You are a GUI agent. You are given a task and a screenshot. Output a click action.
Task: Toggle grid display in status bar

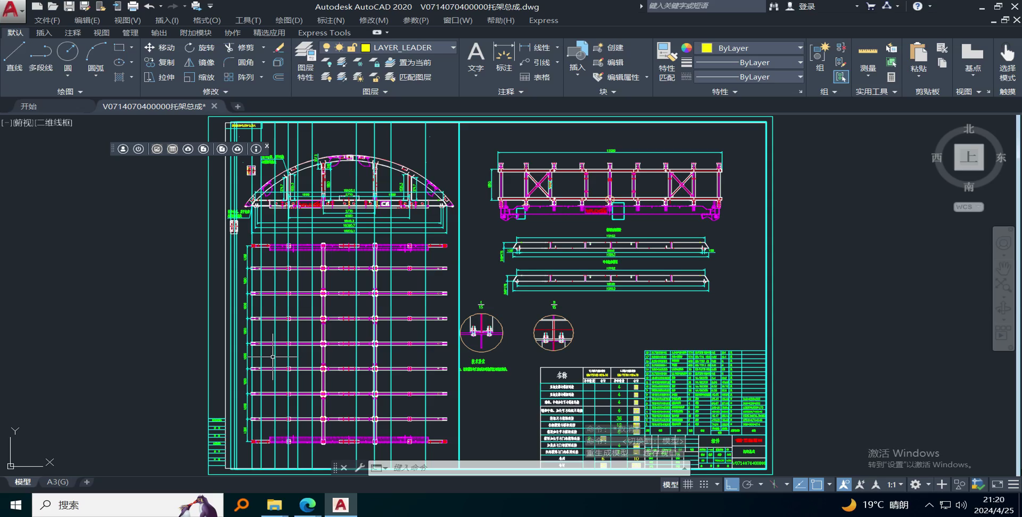688,485
